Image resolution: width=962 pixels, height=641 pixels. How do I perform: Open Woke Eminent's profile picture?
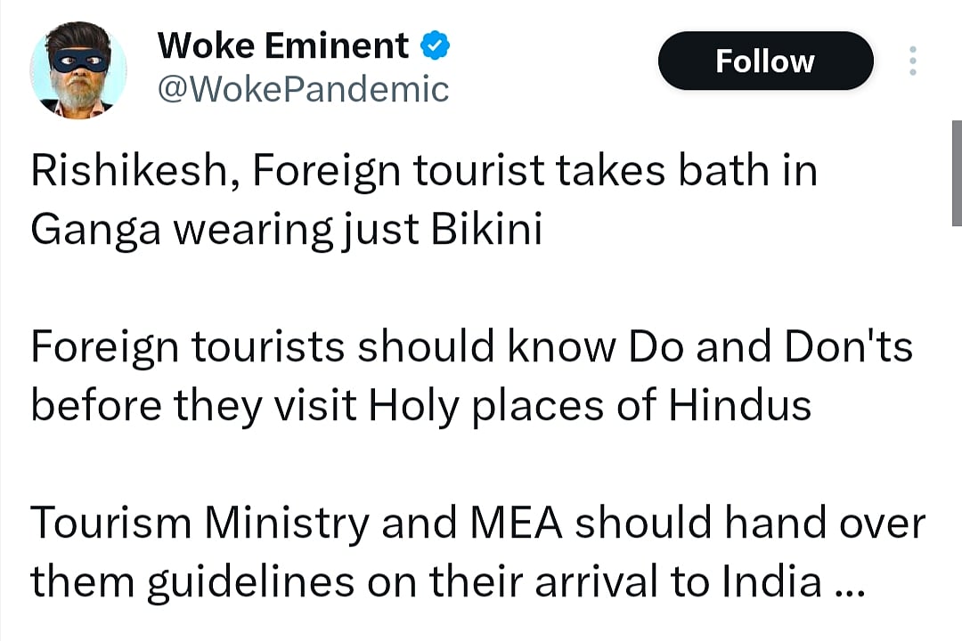(77, 69)
